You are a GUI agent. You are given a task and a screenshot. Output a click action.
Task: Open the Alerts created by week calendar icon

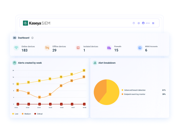[14, 63]
